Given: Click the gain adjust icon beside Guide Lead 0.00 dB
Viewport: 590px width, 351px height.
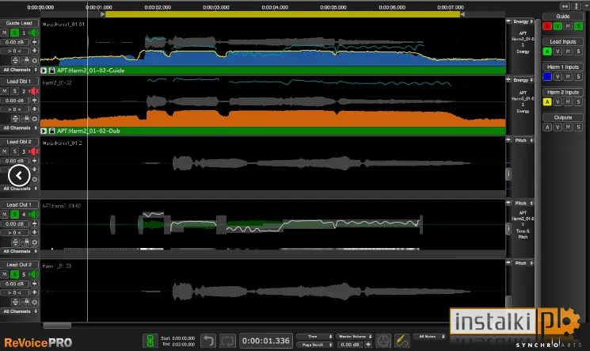Looking at the screenshot, I should (x=34, y=42).
